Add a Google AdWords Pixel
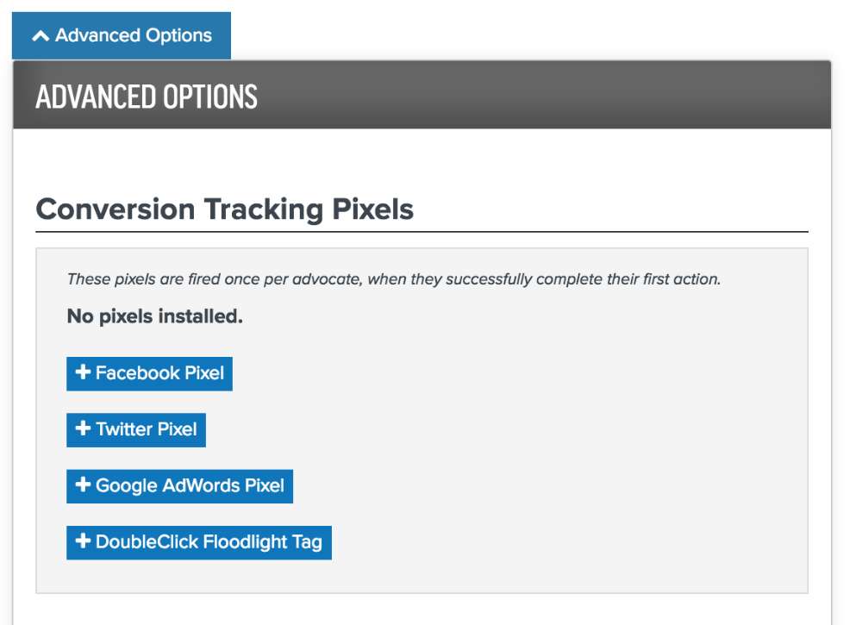Viewport: 862px width, 625px height. coord(179,485)
